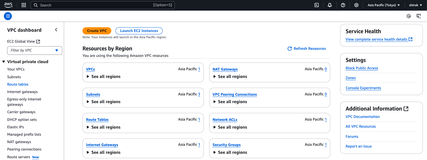Open Your VPCs in the sidebar

16,69
